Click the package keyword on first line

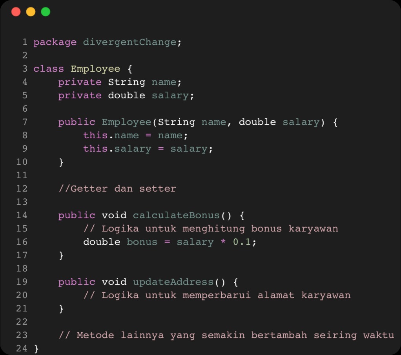coord(55,42)
